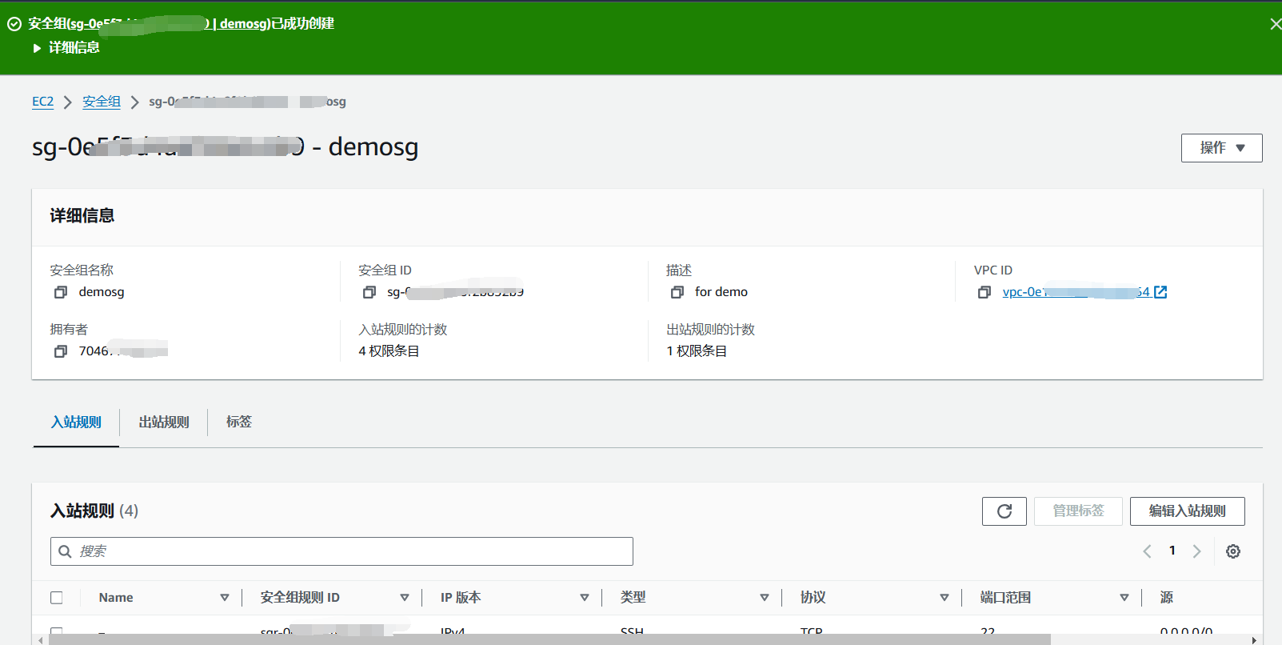1282x645 pixels.
Task: Switch to the 出站规则 tab
Action: 164,422
